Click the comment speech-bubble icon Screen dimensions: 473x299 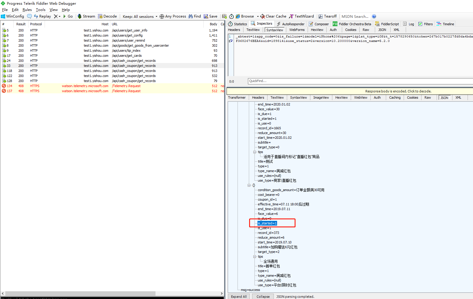click(x=29, y=16)
